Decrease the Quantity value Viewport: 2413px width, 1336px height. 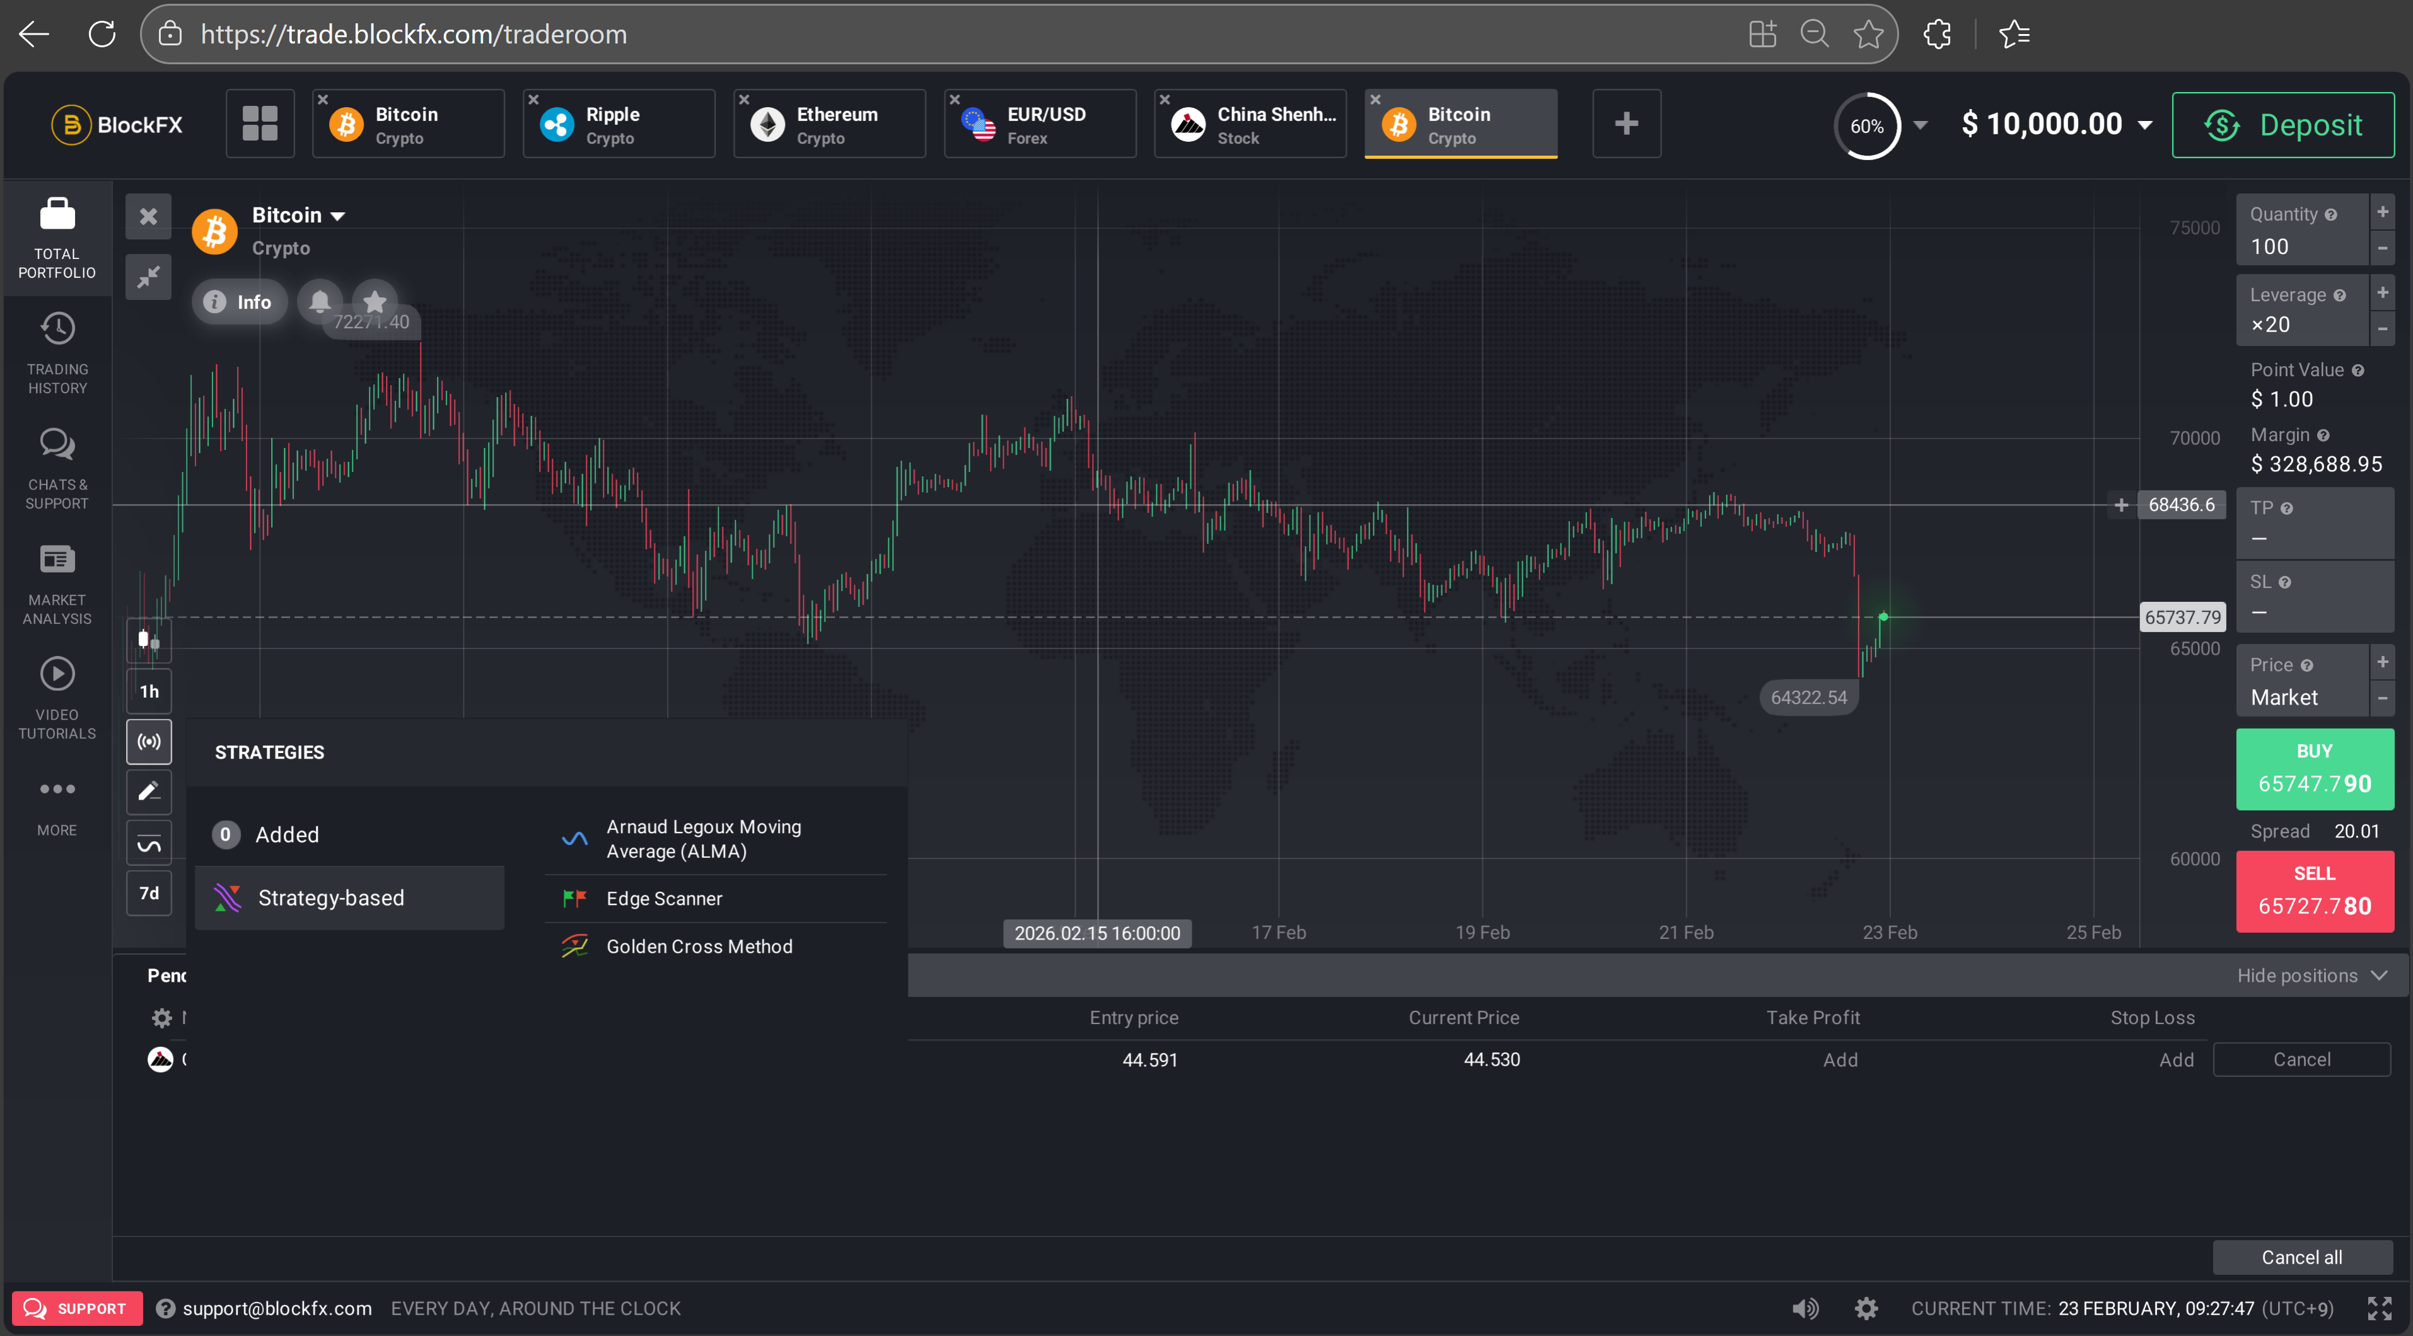(x=2383, y=248)
